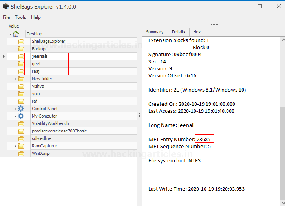Click the details pane scrollbar up arrow
The image size is (285, 206).
coord(283,40)
